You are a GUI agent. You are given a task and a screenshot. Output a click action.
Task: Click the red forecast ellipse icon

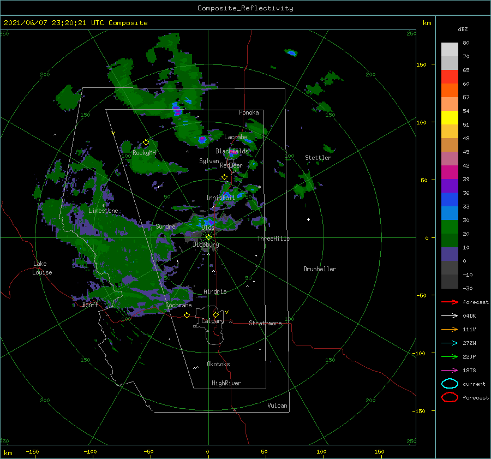pos(450,397)
